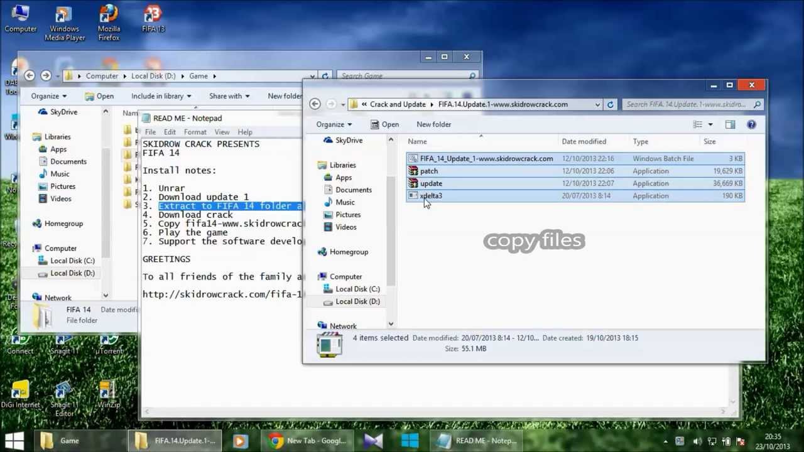Open the FIFA 13 desktop shortcut
This screenshot has width=804, height=452.
click(x=153, y=20)
